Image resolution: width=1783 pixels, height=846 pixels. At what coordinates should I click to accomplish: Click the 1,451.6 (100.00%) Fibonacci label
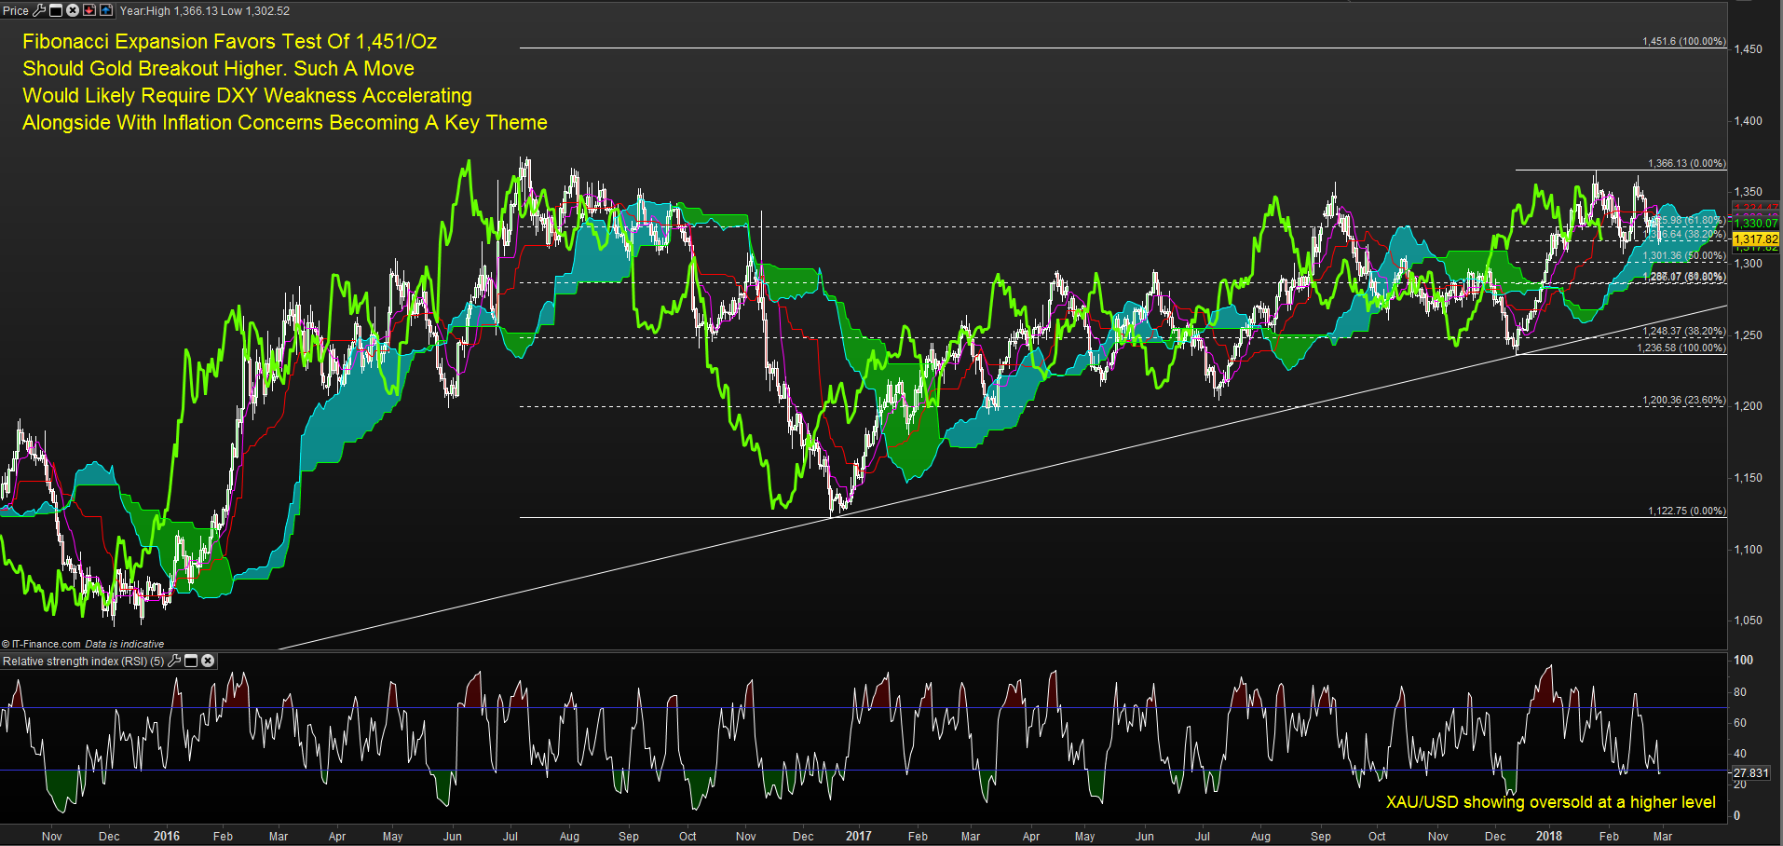coord(1683,42)
